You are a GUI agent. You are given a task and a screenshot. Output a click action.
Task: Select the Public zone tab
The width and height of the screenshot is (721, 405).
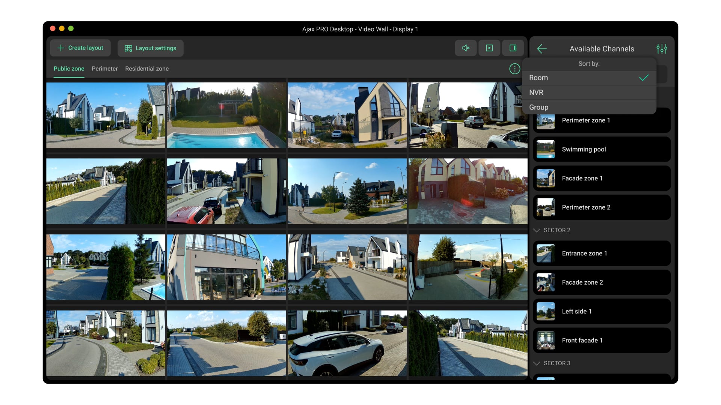[69, 69]
